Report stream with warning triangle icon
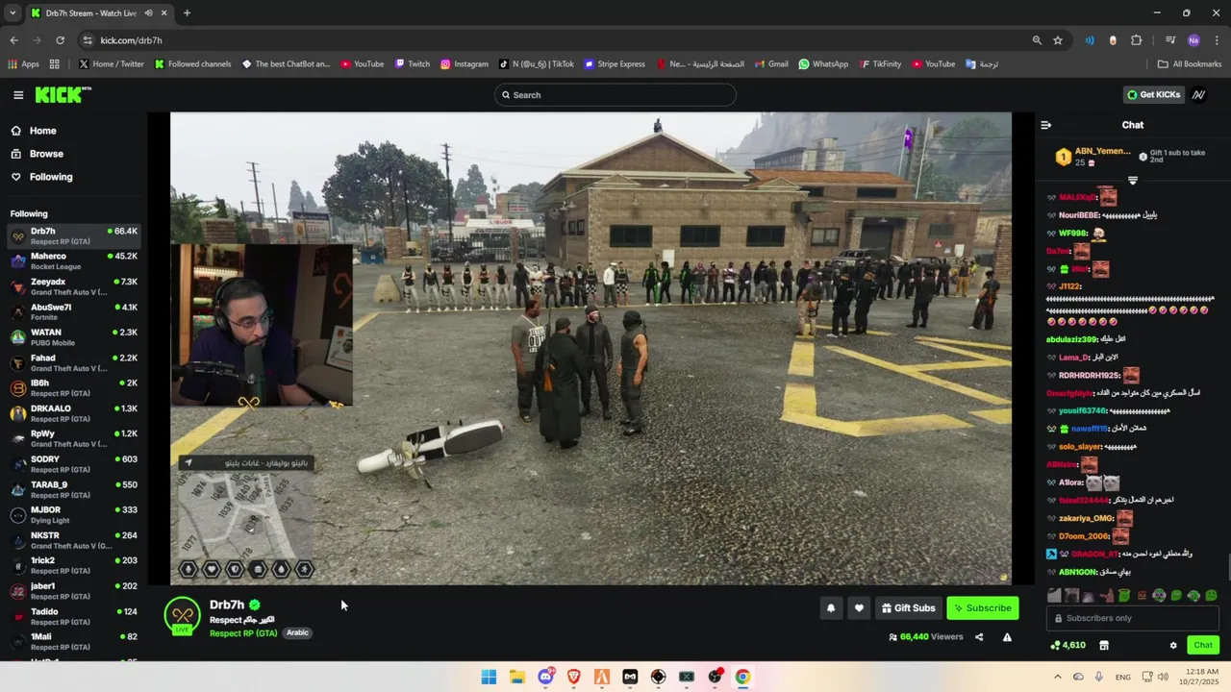 coord(1007,637)
